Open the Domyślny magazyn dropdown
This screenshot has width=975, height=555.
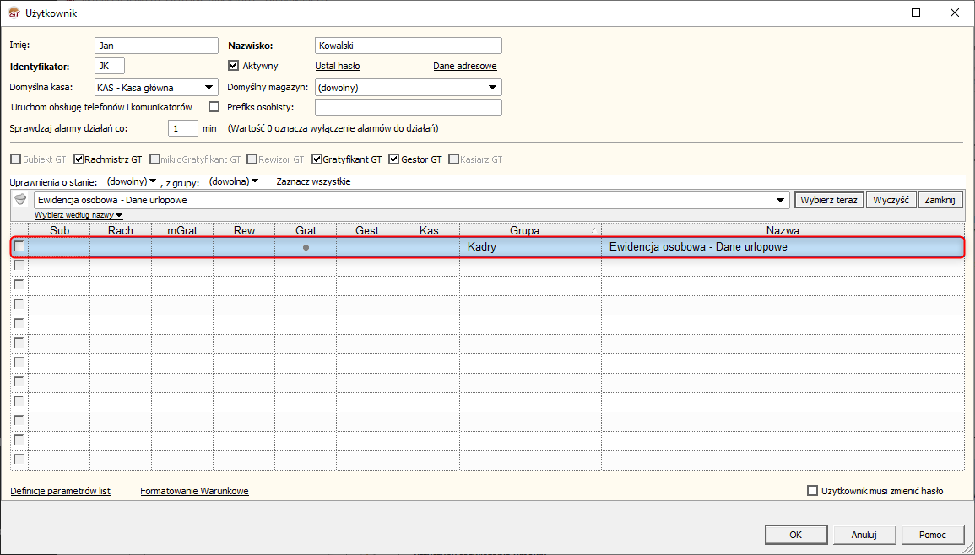tap(492, 88)
